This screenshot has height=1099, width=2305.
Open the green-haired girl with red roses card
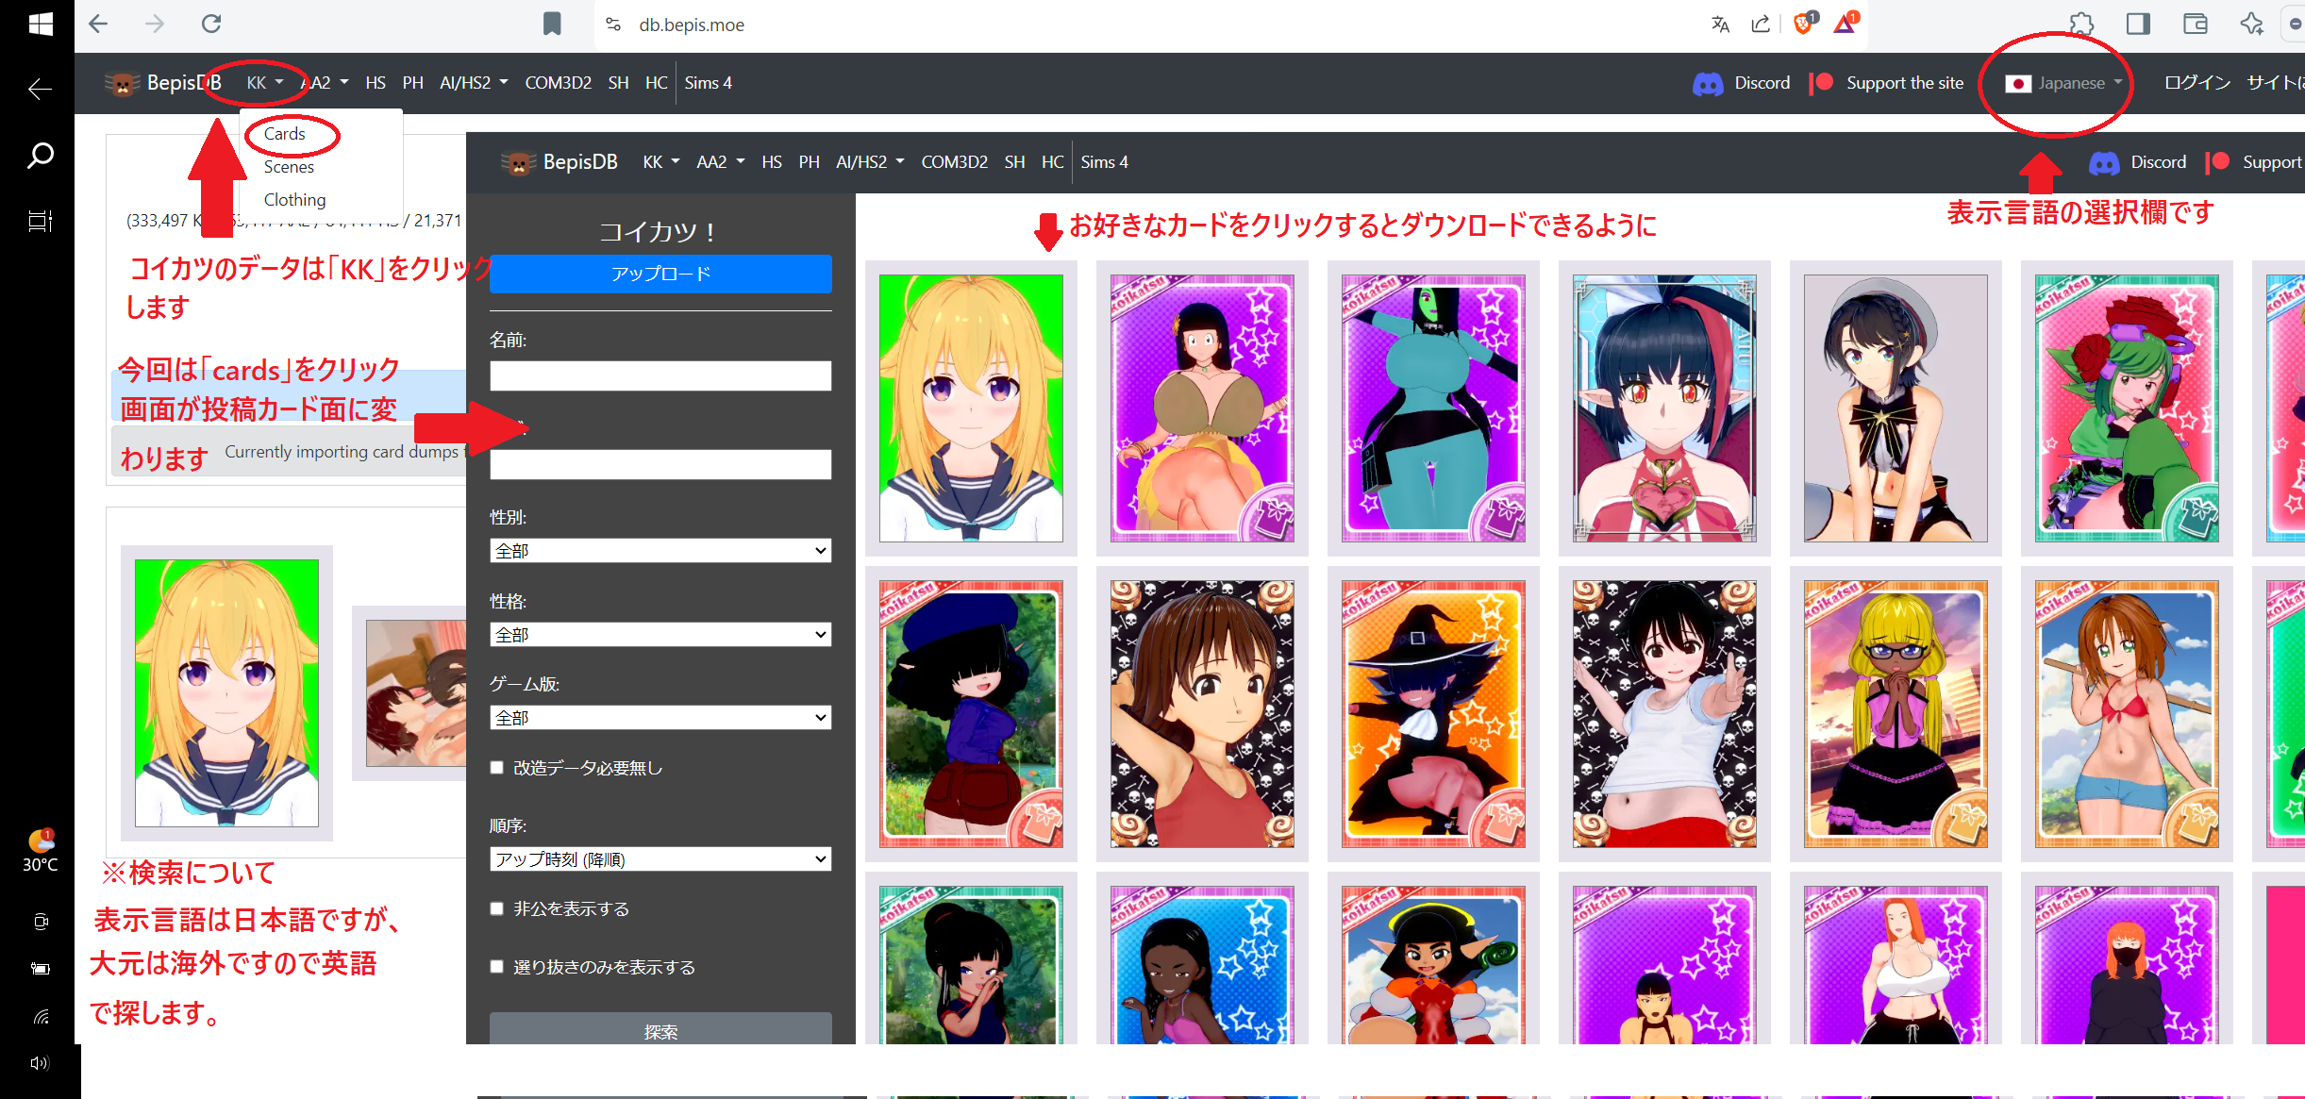tap(2127, 408)
